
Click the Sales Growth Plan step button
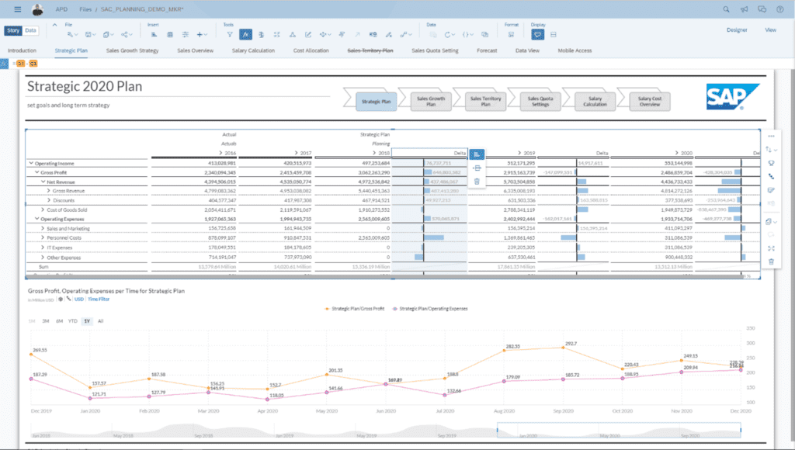(x=431, y=100)
